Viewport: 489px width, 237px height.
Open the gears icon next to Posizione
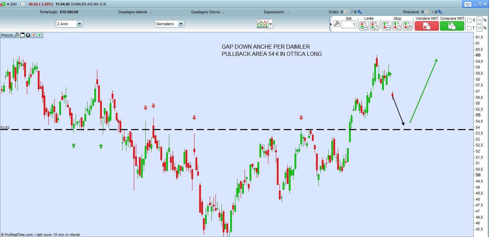[x=440, y=12]
